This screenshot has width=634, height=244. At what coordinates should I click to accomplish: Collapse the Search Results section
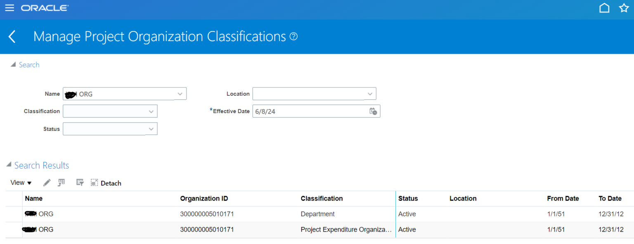8,164
